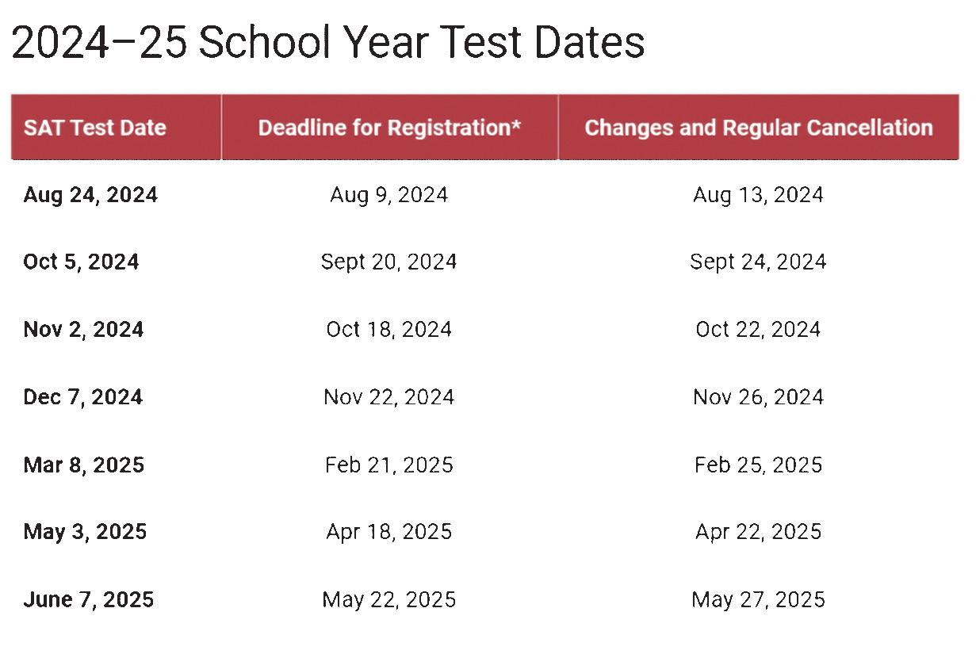The height and width of the screenshot is (654, 976).
Task: Click the May 22, 2025 registration deadline
Action: [389, 600]
